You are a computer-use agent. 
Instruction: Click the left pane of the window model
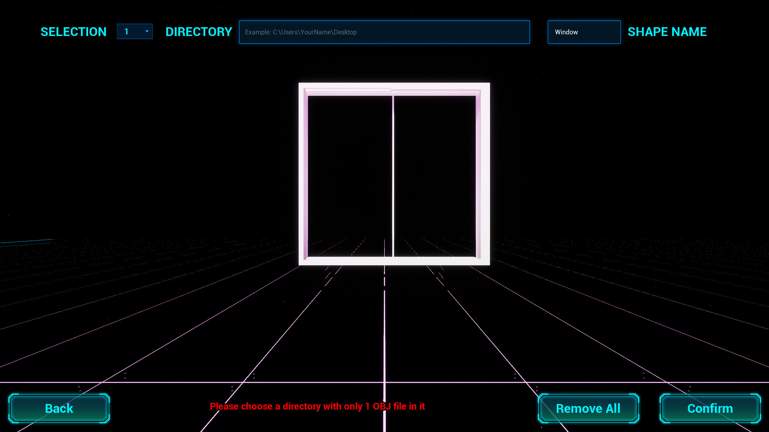(350, 176)
